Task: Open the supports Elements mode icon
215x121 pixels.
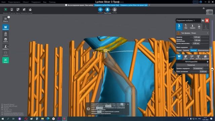Action: 198,57
